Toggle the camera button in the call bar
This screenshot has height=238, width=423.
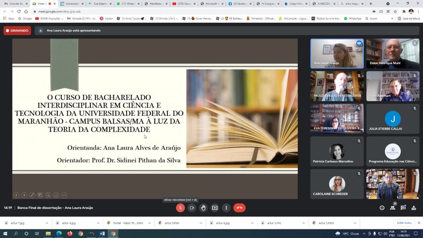click(x=192, y=208)
